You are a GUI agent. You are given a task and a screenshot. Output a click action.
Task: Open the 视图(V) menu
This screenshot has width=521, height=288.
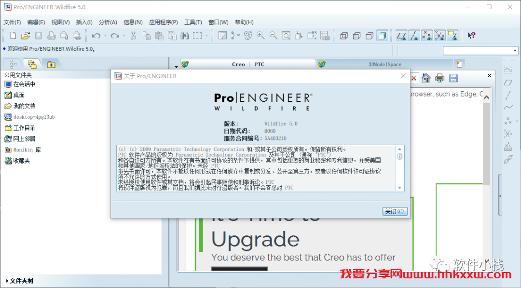point(60,22)
